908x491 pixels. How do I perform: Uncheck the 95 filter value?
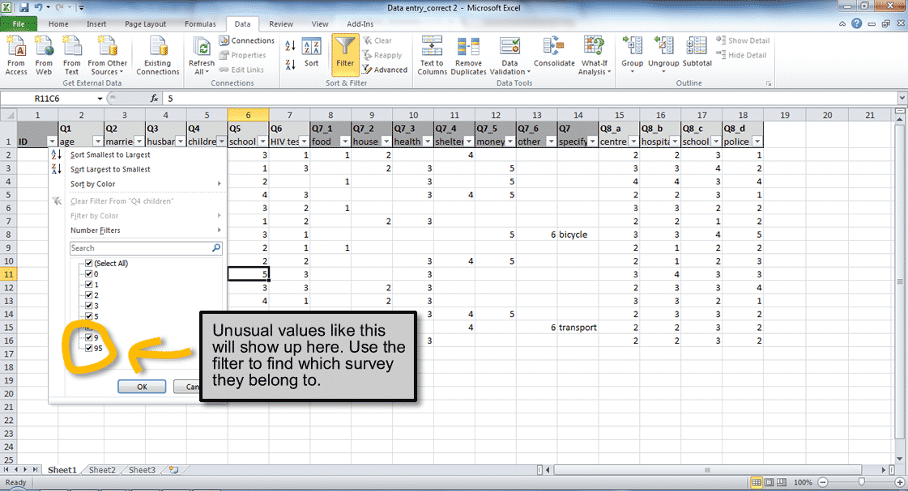point(89,348)
